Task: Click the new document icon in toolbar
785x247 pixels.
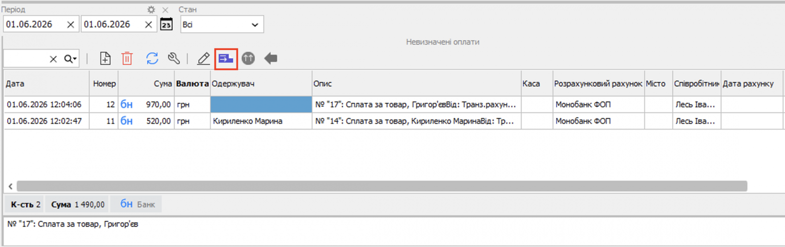Action: pos(105,59)
